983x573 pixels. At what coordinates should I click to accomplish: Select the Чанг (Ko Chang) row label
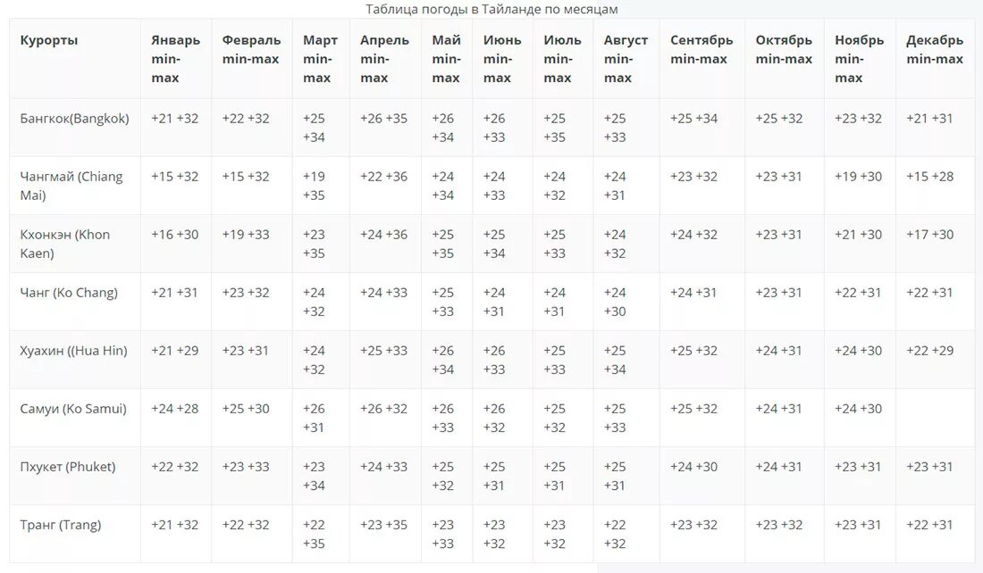tap(69, 293)
